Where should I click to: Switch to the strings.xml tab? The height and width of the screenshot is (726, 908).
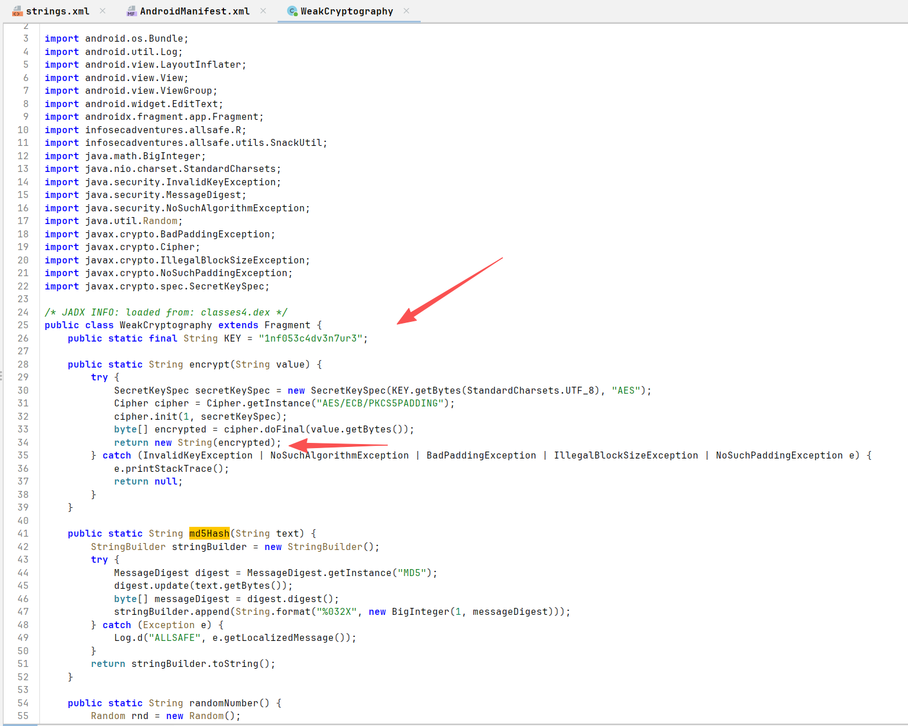pyautogui.click(x=57, y=11)
